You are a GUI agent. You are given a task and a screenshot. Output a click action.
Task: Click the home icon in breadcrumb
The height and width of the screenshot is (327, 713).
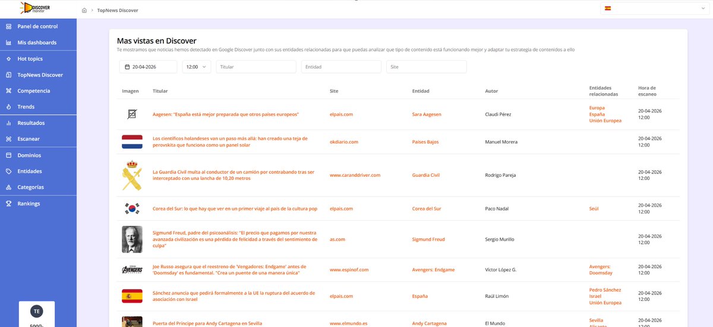click(84, 10)
